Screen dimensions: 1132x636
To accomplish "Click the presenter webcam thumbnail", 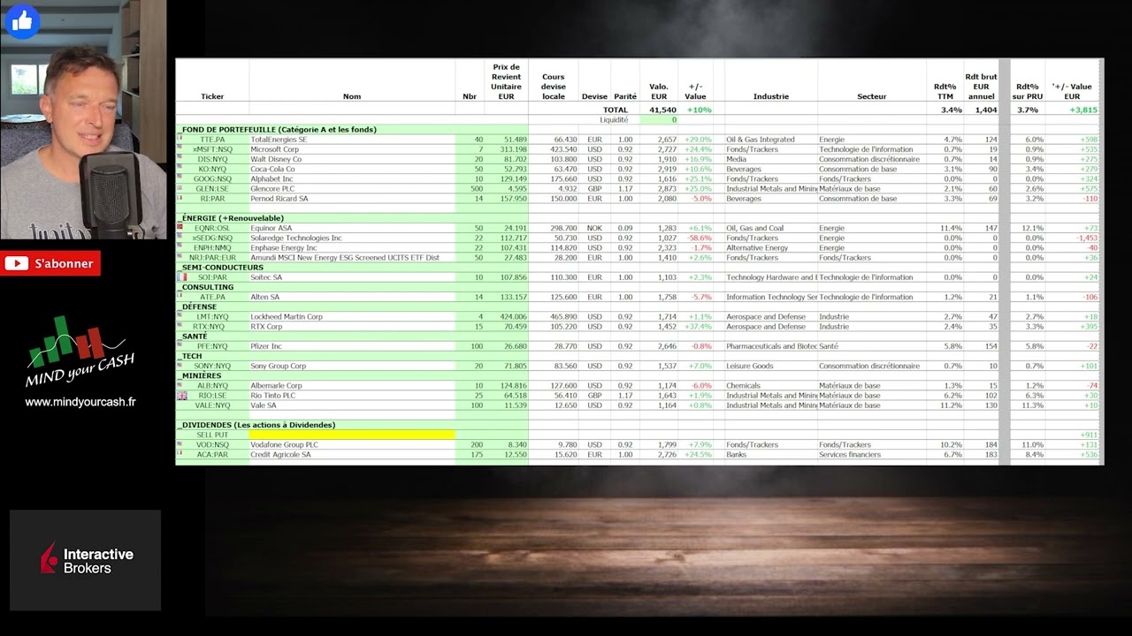I will click(83, 119).
